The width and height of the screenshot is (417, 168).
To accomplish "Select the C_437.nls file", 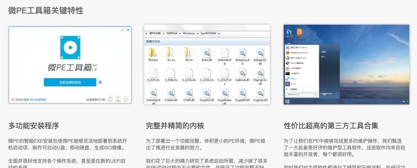I will (153, 75).
